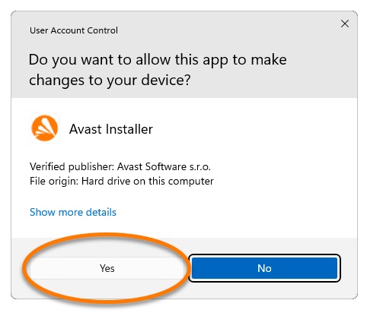Viewport: 367px width, 316px height.
Task: Select the "File origin:" label
Action: click(x=54, y=182)
